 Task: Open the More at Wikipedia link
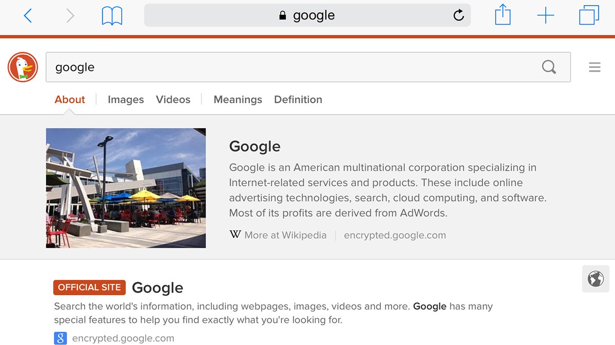pyautogui.click(x=285, y=235)
